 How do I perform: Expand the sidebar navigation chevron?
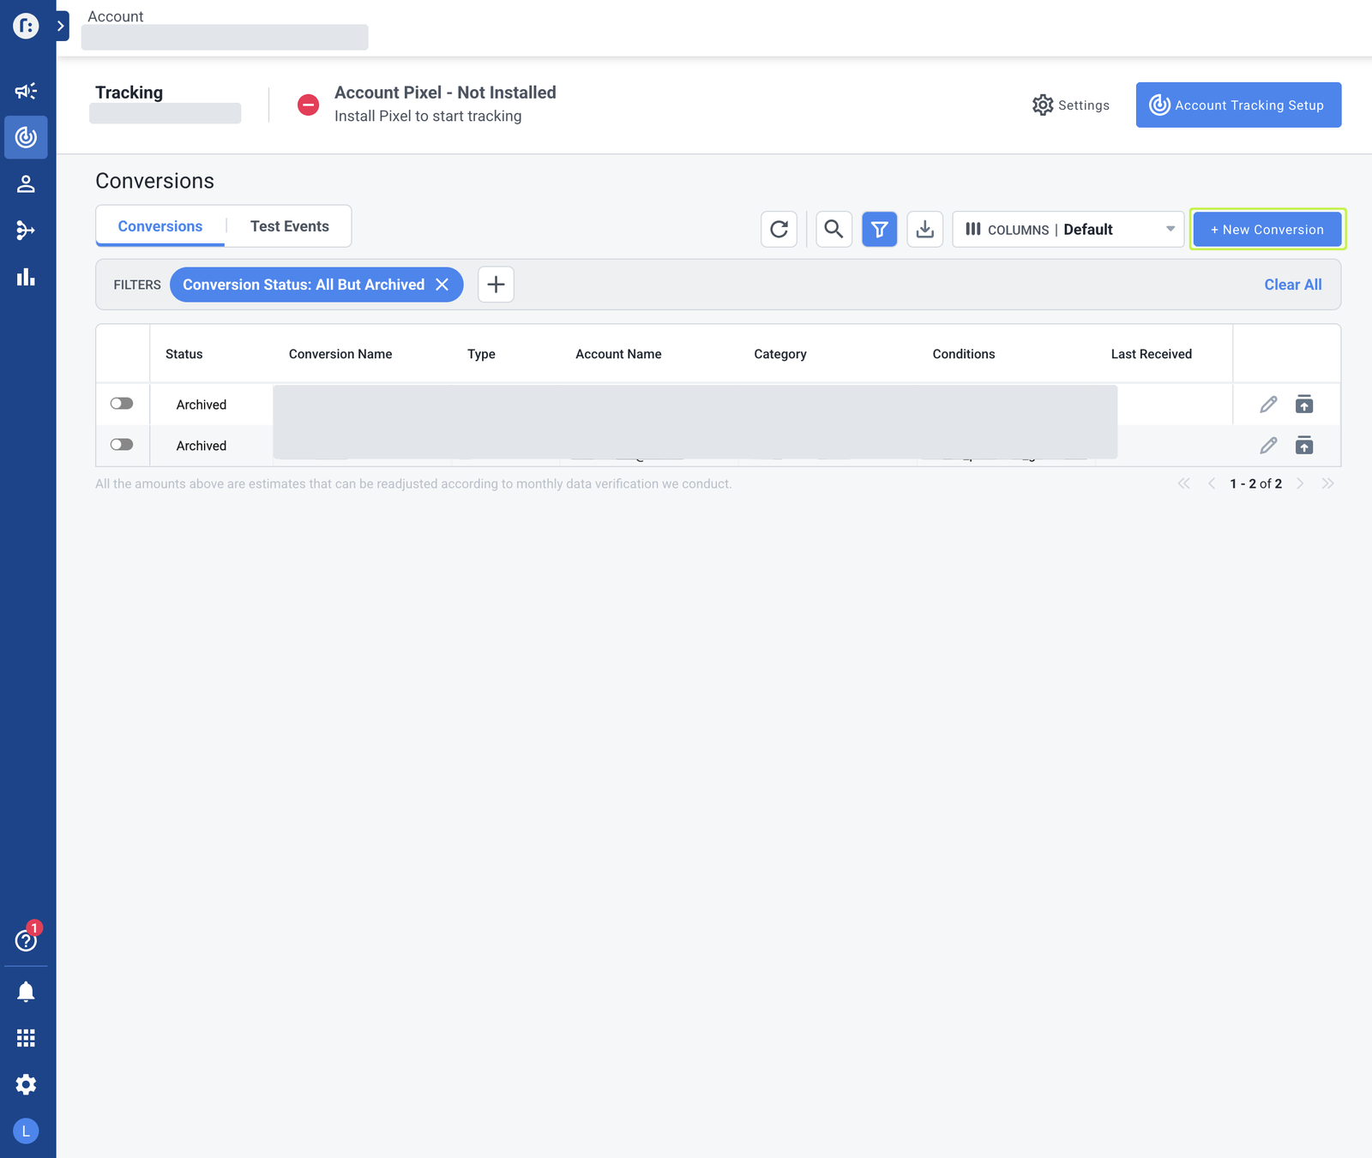(62, 26)
